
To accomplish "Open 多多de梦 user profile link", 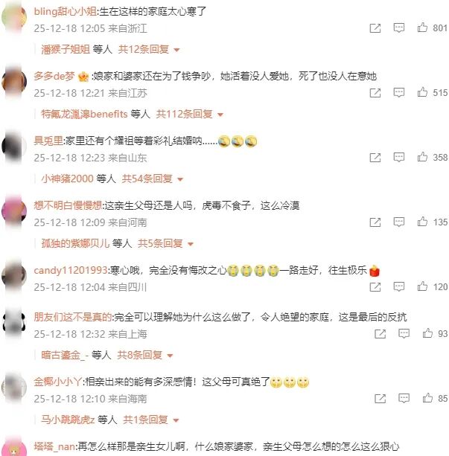I will pyautogui.click(x=54, y=76).
